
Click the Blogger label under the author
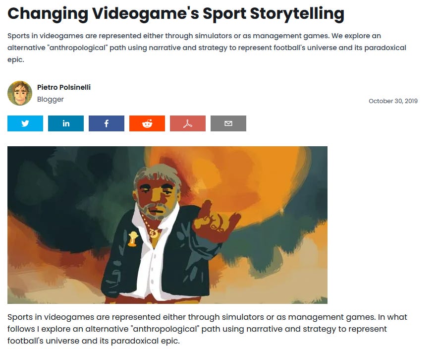[51, 100]
